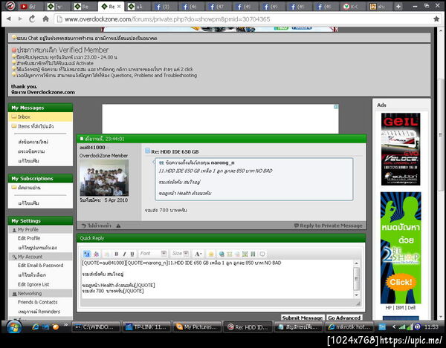Click Edit Email & Password link
Screen dimensions: 446x348
click(40, 265)
